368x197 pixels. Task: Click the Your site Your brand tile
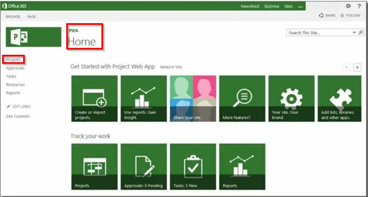pyautogui.click(x=291, y=98)
